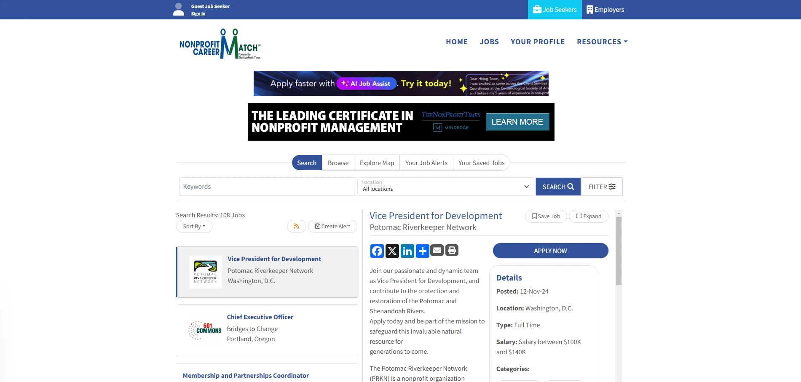Open JOBS in navigation

click(x=489, y=42)
